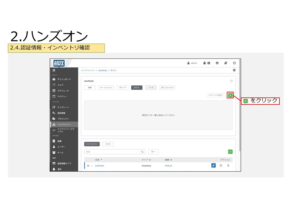The image size is (291, 206).
Task: Switch to the 詳細 tab
Action: pos(90,87)
